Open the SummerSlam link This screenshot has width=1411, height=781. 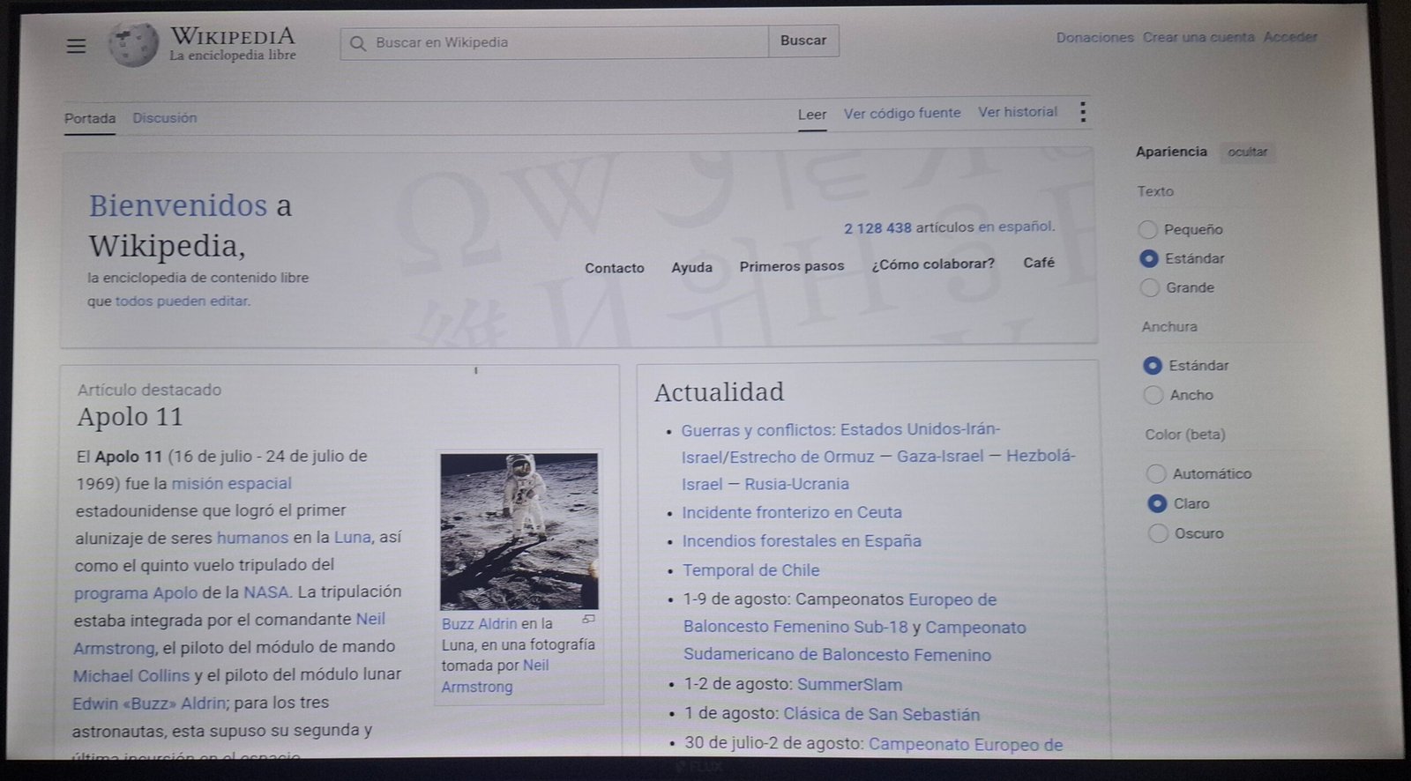click(x=850, y=685)
